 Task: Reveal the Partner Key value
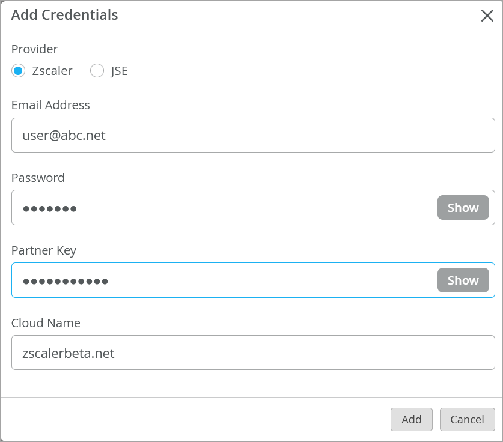tap(463, 280)
